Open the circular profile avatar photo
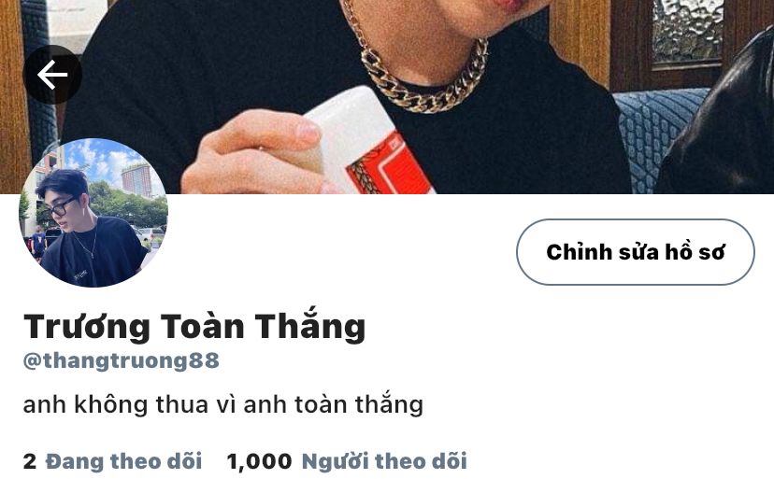Screen dimensions: 774x479 pos(93,213)
